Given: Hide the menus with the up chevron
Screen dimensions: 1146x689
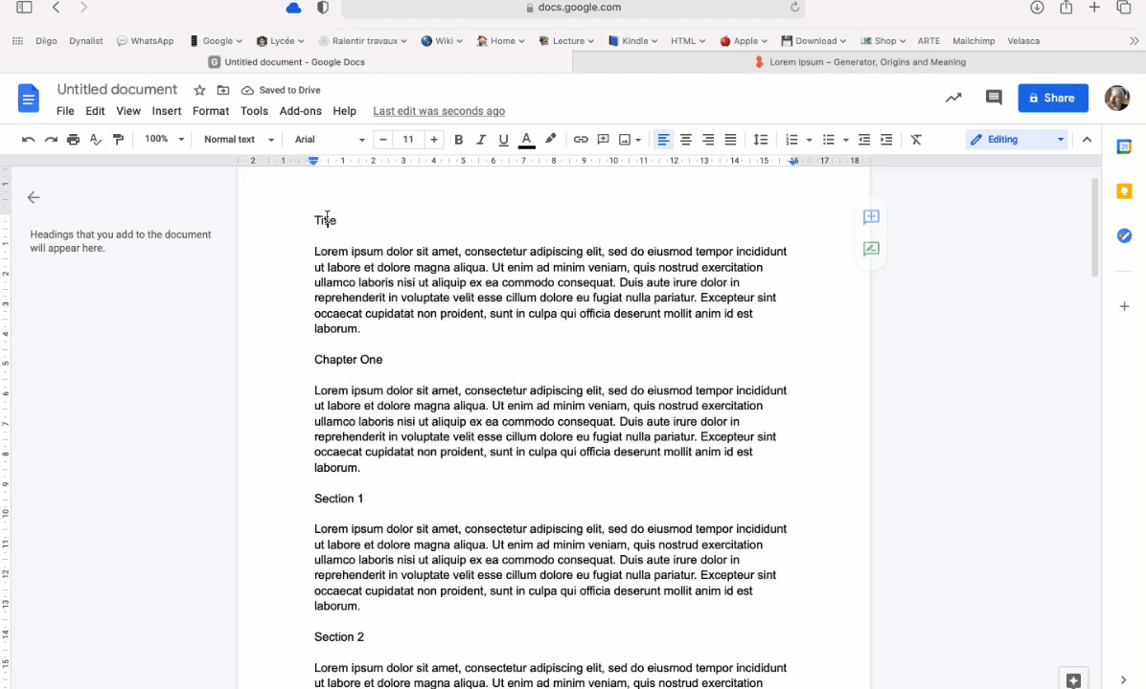Looking at the screenshot, I should pos(1087,140).
